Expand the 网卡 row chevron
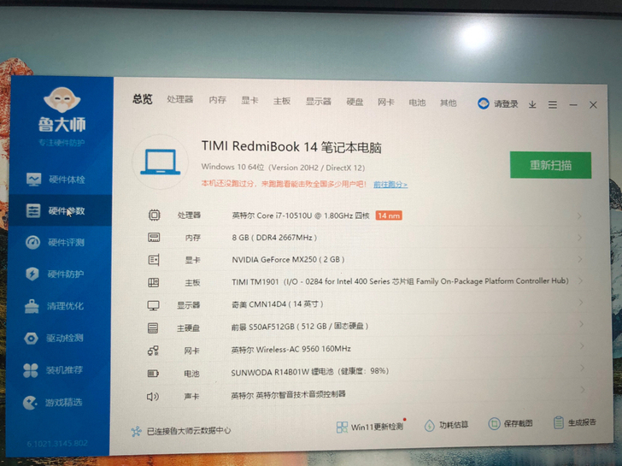 click(582, 346)
